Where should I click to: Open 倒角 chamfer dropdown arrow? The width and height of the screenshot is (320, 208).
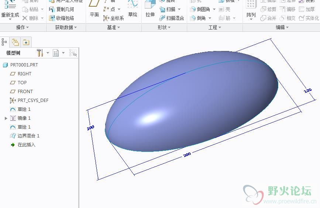(210, 18)
